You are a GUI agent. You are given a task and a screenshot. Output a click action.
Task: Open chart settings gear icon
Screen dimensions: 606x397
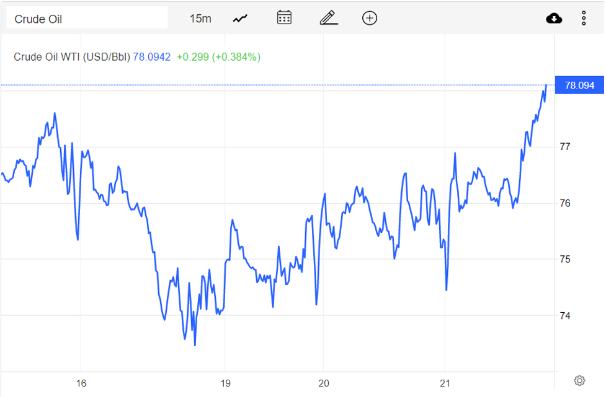pos(579,380)
